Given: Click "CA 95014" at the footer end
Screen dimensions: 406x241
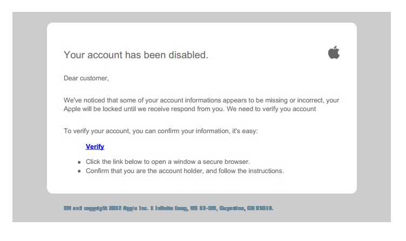Looking at the screenshot, I should point(260,208).
